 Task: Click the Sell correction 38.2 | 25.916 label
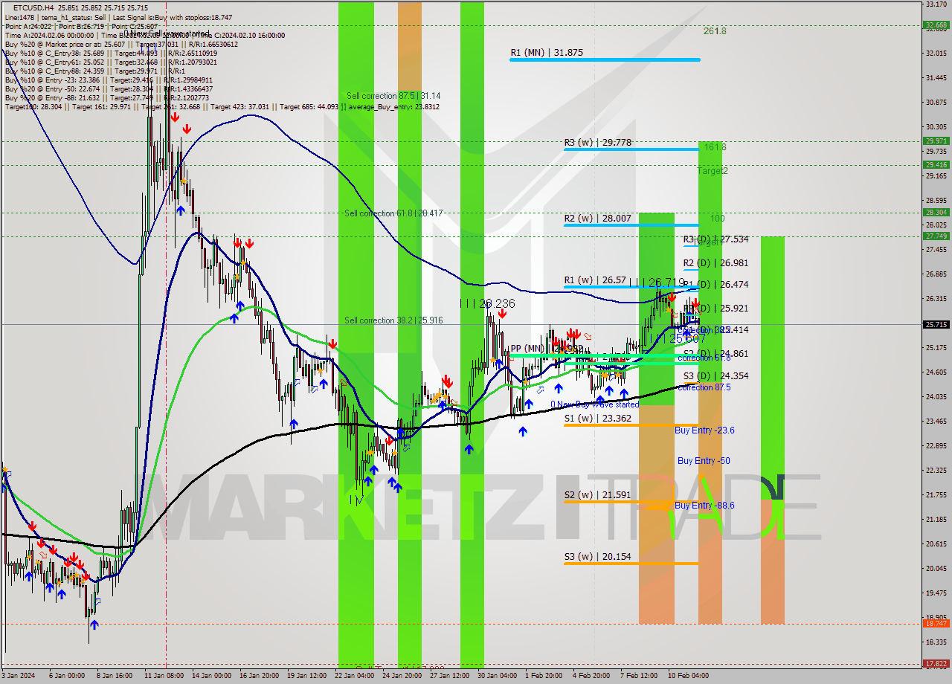pos(393,320)
